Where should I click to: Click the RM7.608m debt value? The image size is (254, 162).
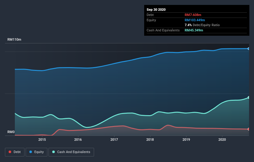pyautogui.click(x=193, y=15)
